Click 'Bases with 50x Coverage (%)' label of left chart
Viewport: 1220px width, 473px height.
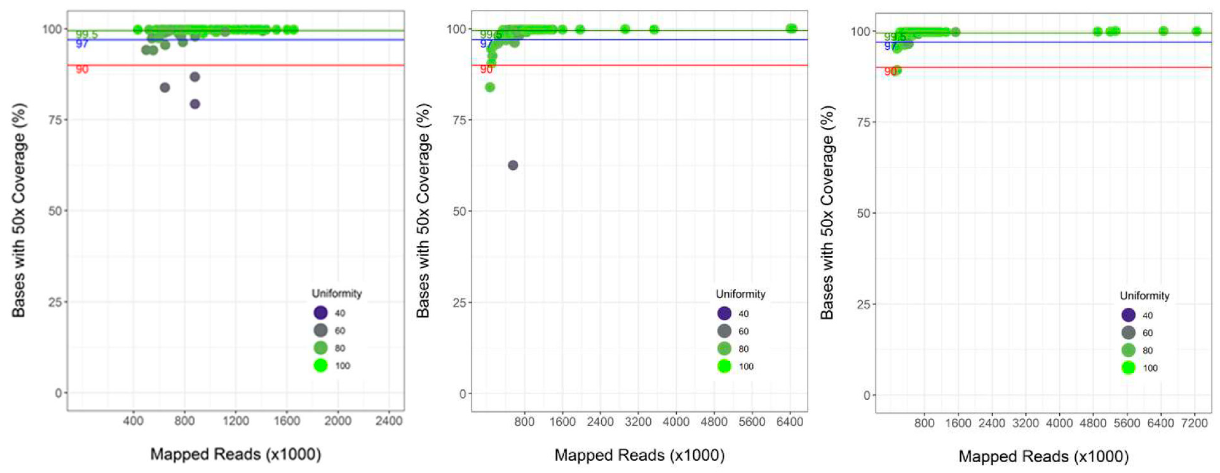[x=18, y=210]
